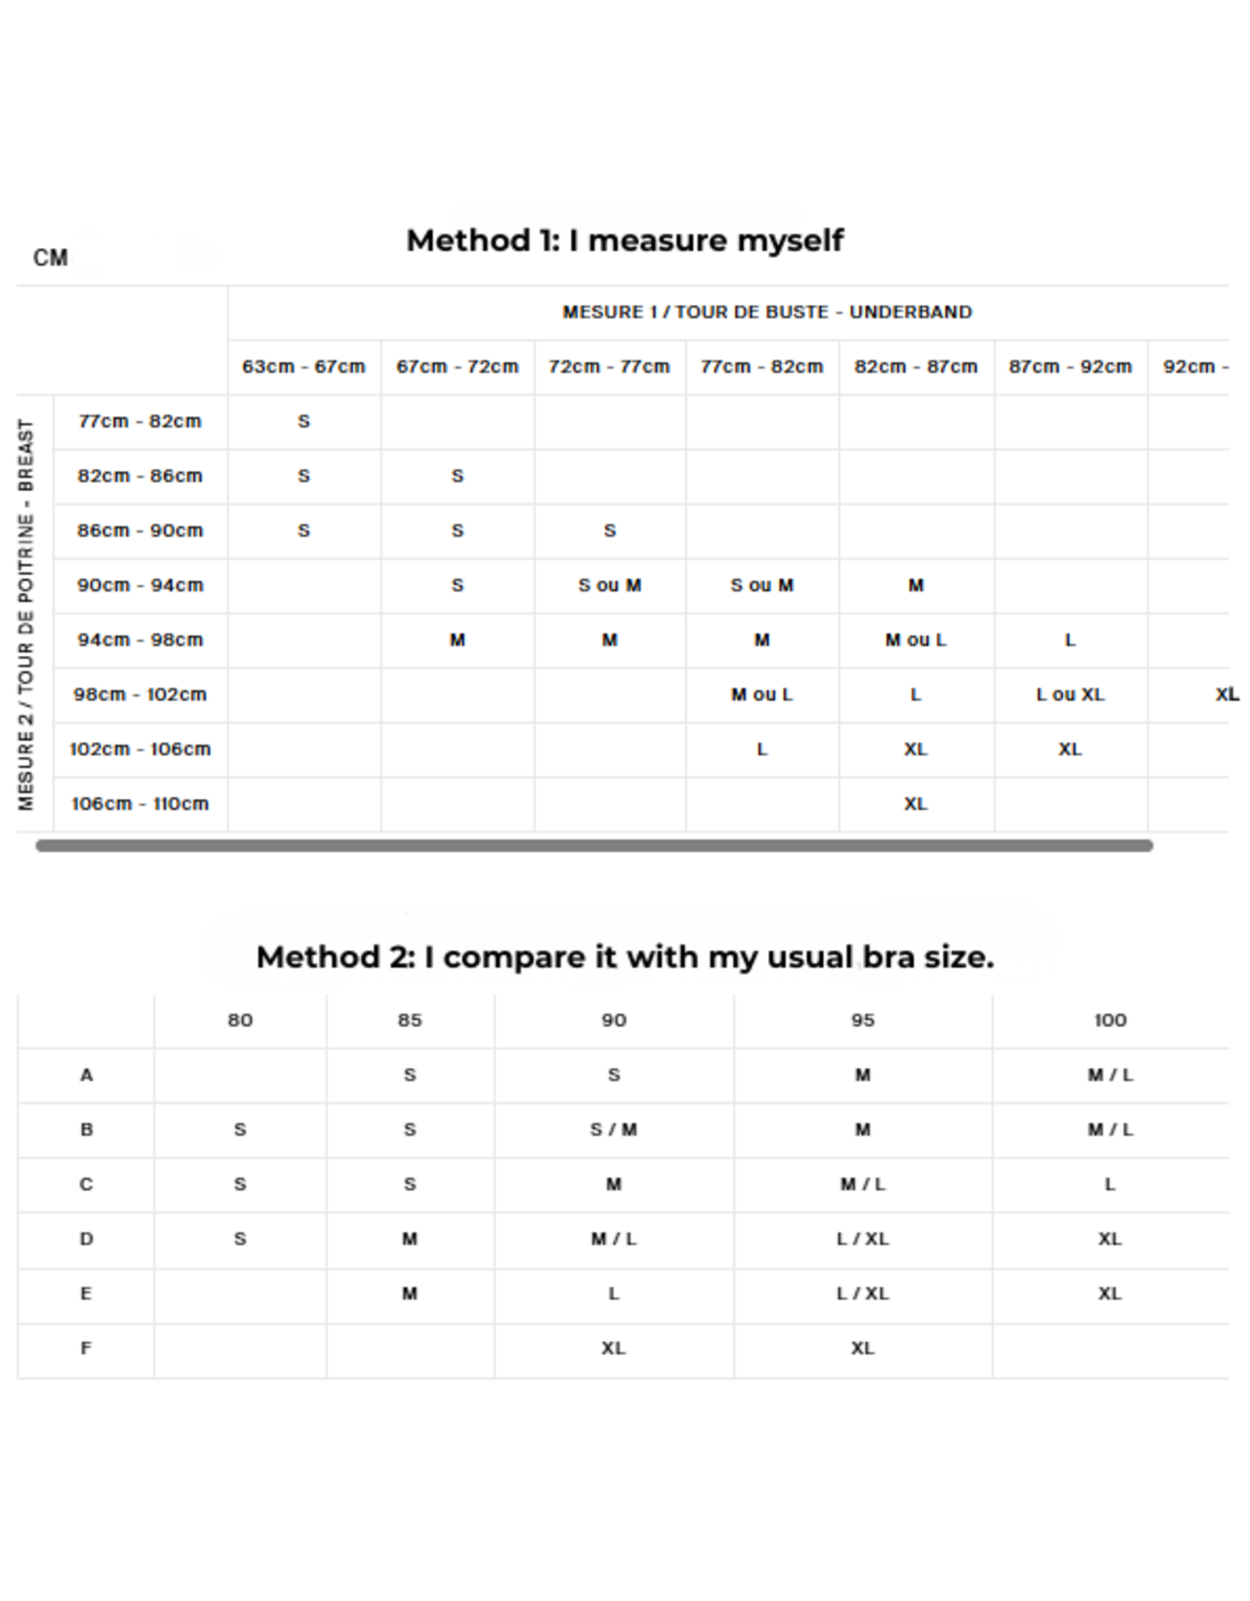
Task: Click the 87cm - 92cm underband column header
Action: click(1070, 367)
